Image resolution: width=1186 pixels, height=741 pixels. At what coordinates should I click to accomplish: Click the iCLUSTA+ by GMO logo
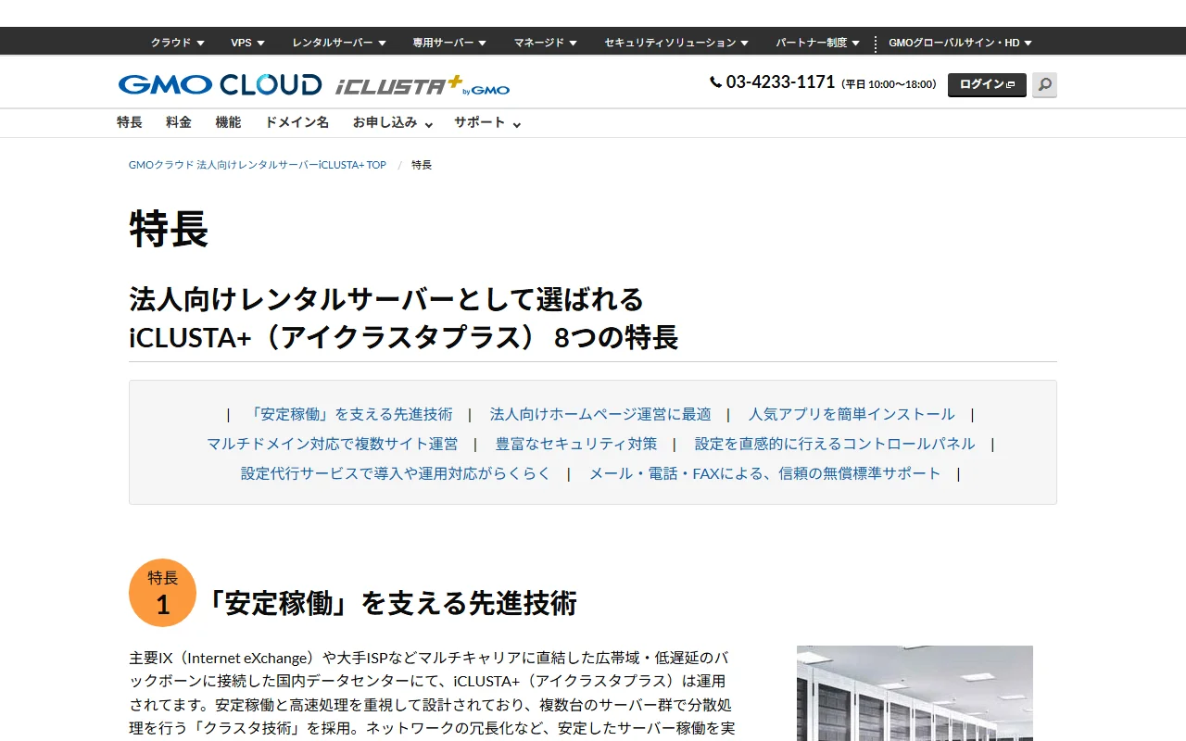point(423,85)
